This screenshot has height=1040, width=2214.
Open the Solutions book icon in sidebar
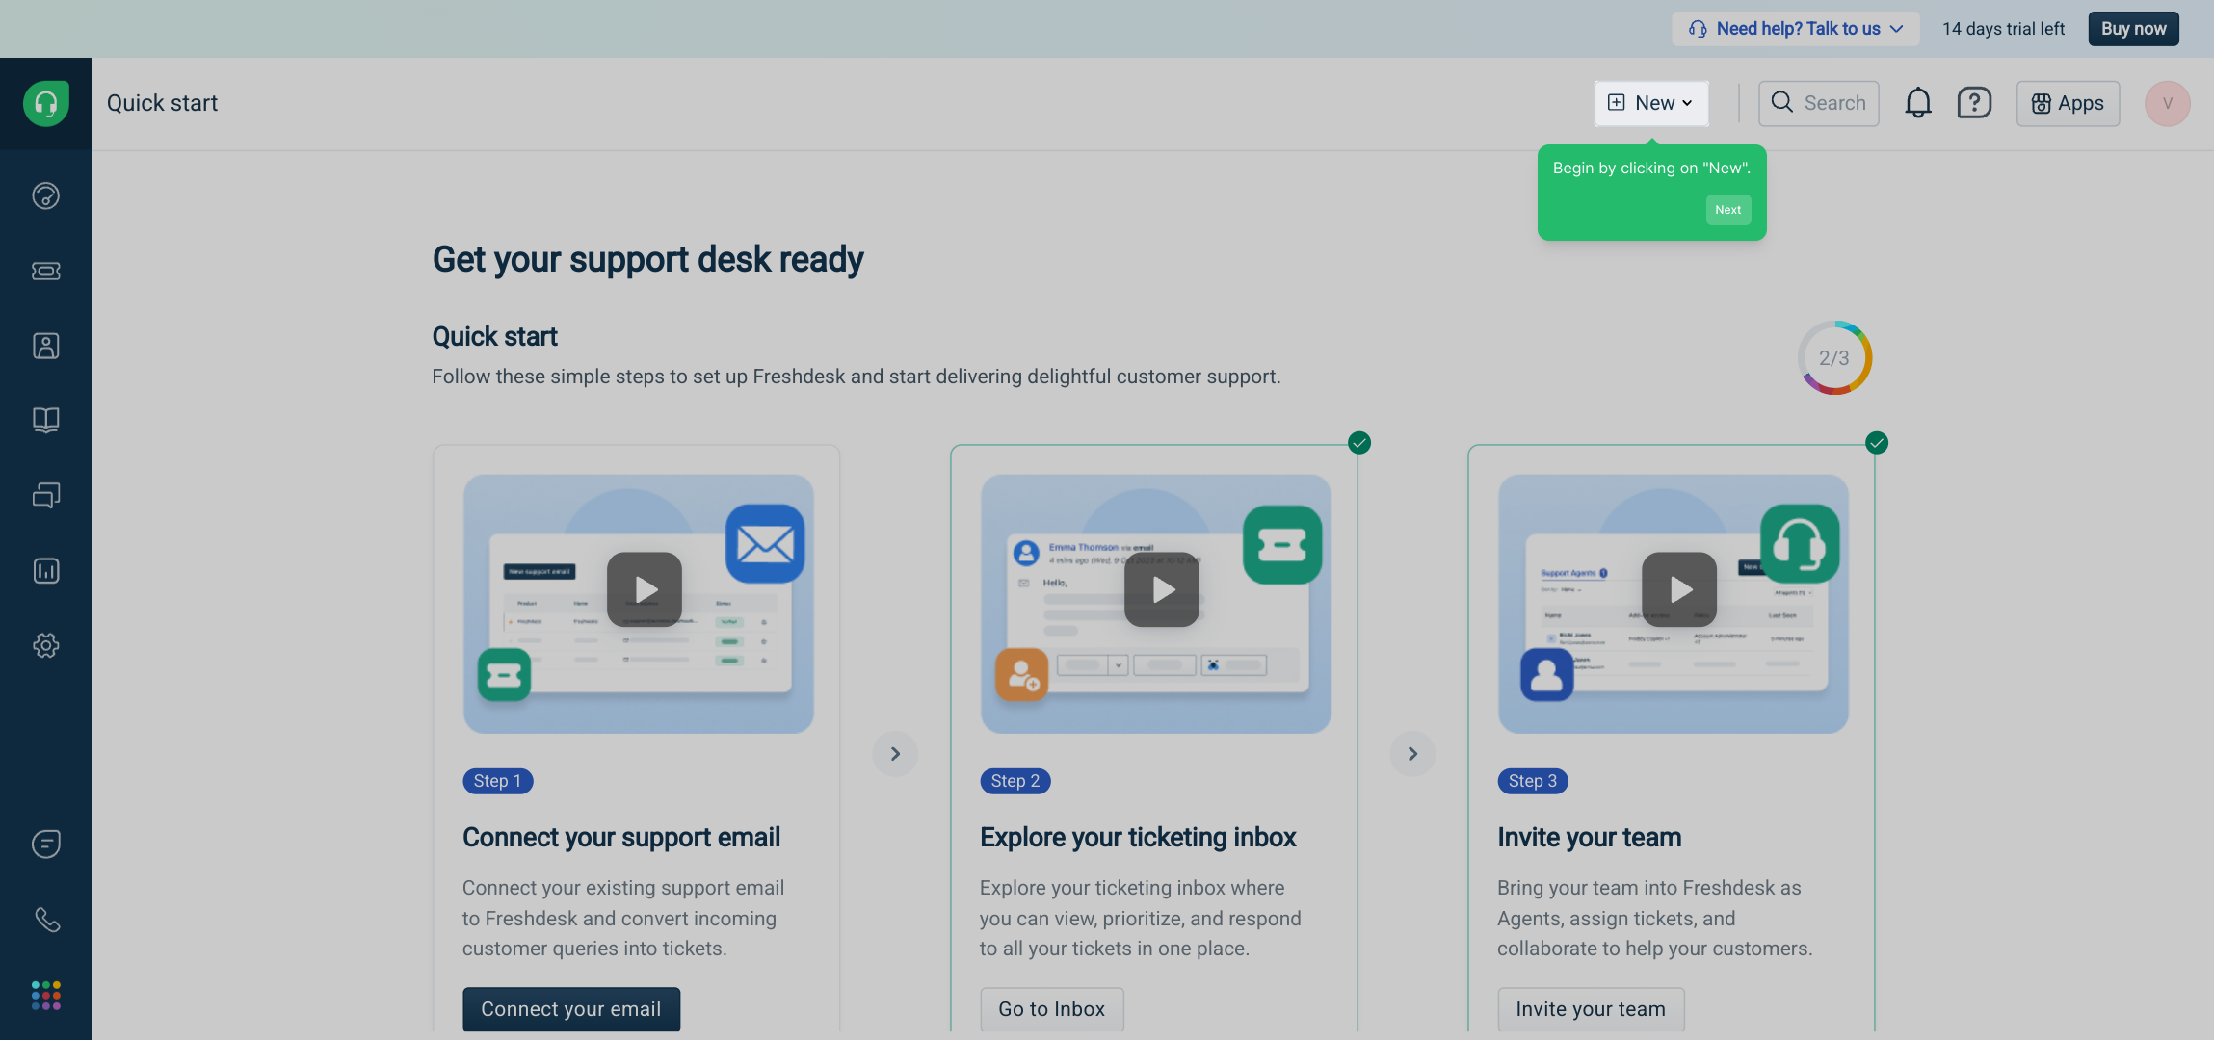tap(46, 420)
